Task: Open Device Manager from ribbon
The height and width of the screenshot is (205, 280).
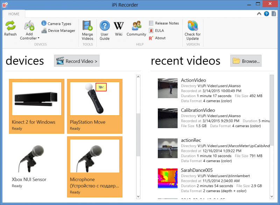Action: point(58,31)
